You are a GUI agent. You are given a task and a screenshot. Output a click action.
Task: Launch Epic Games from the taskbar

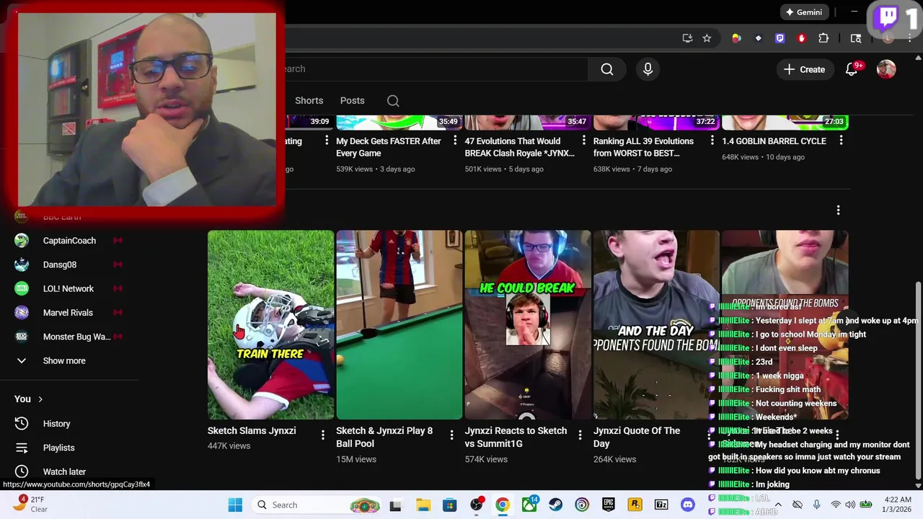click(x=609, y=505)
